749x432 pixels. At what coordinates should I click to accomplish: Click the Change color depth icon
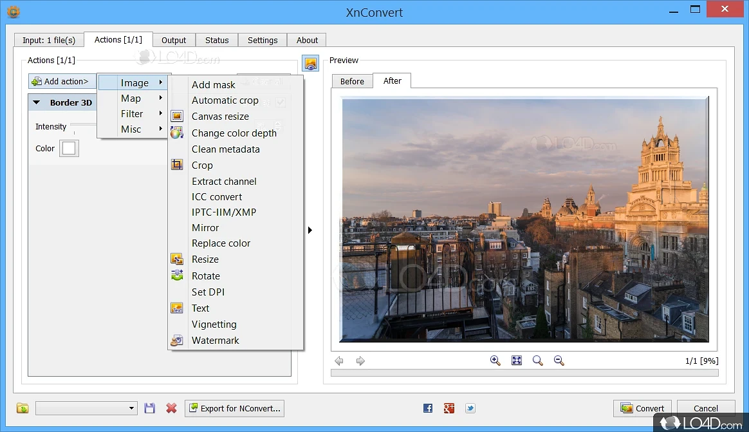tap(177, 133)
